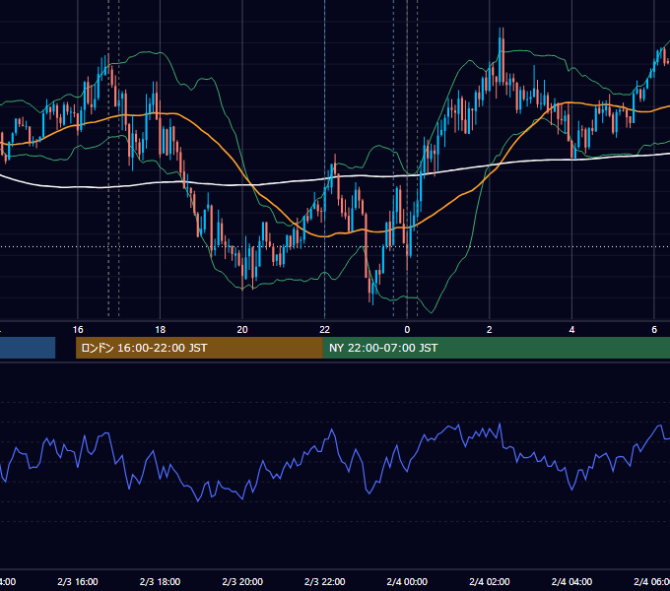Viewport: 670px width, 591px height.
Task: Click the 2/4 00:00 label on the lower time axis
Action: click(407, 582)
